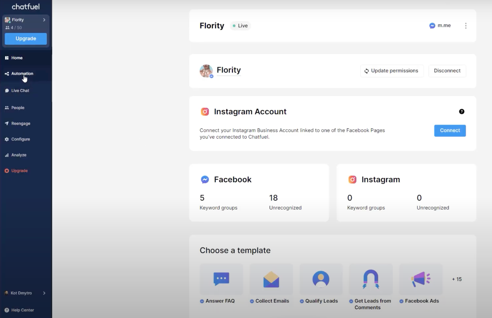Click the Live status badge

[x=240, y=26]
